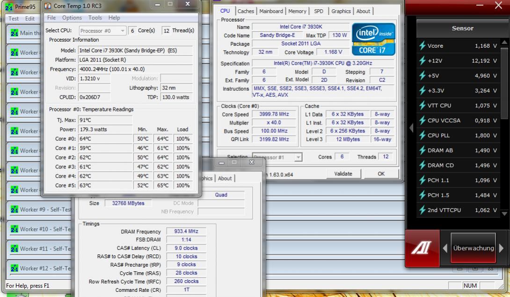This screenshot has height=297, width=510.
Task: Click the Worker #10 window icon
Action: [x=15, y=229]
